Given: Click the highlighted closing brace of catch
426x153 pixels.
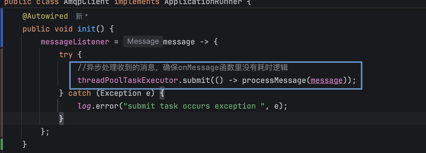Looking at the screenshot, I should [61, 119].
